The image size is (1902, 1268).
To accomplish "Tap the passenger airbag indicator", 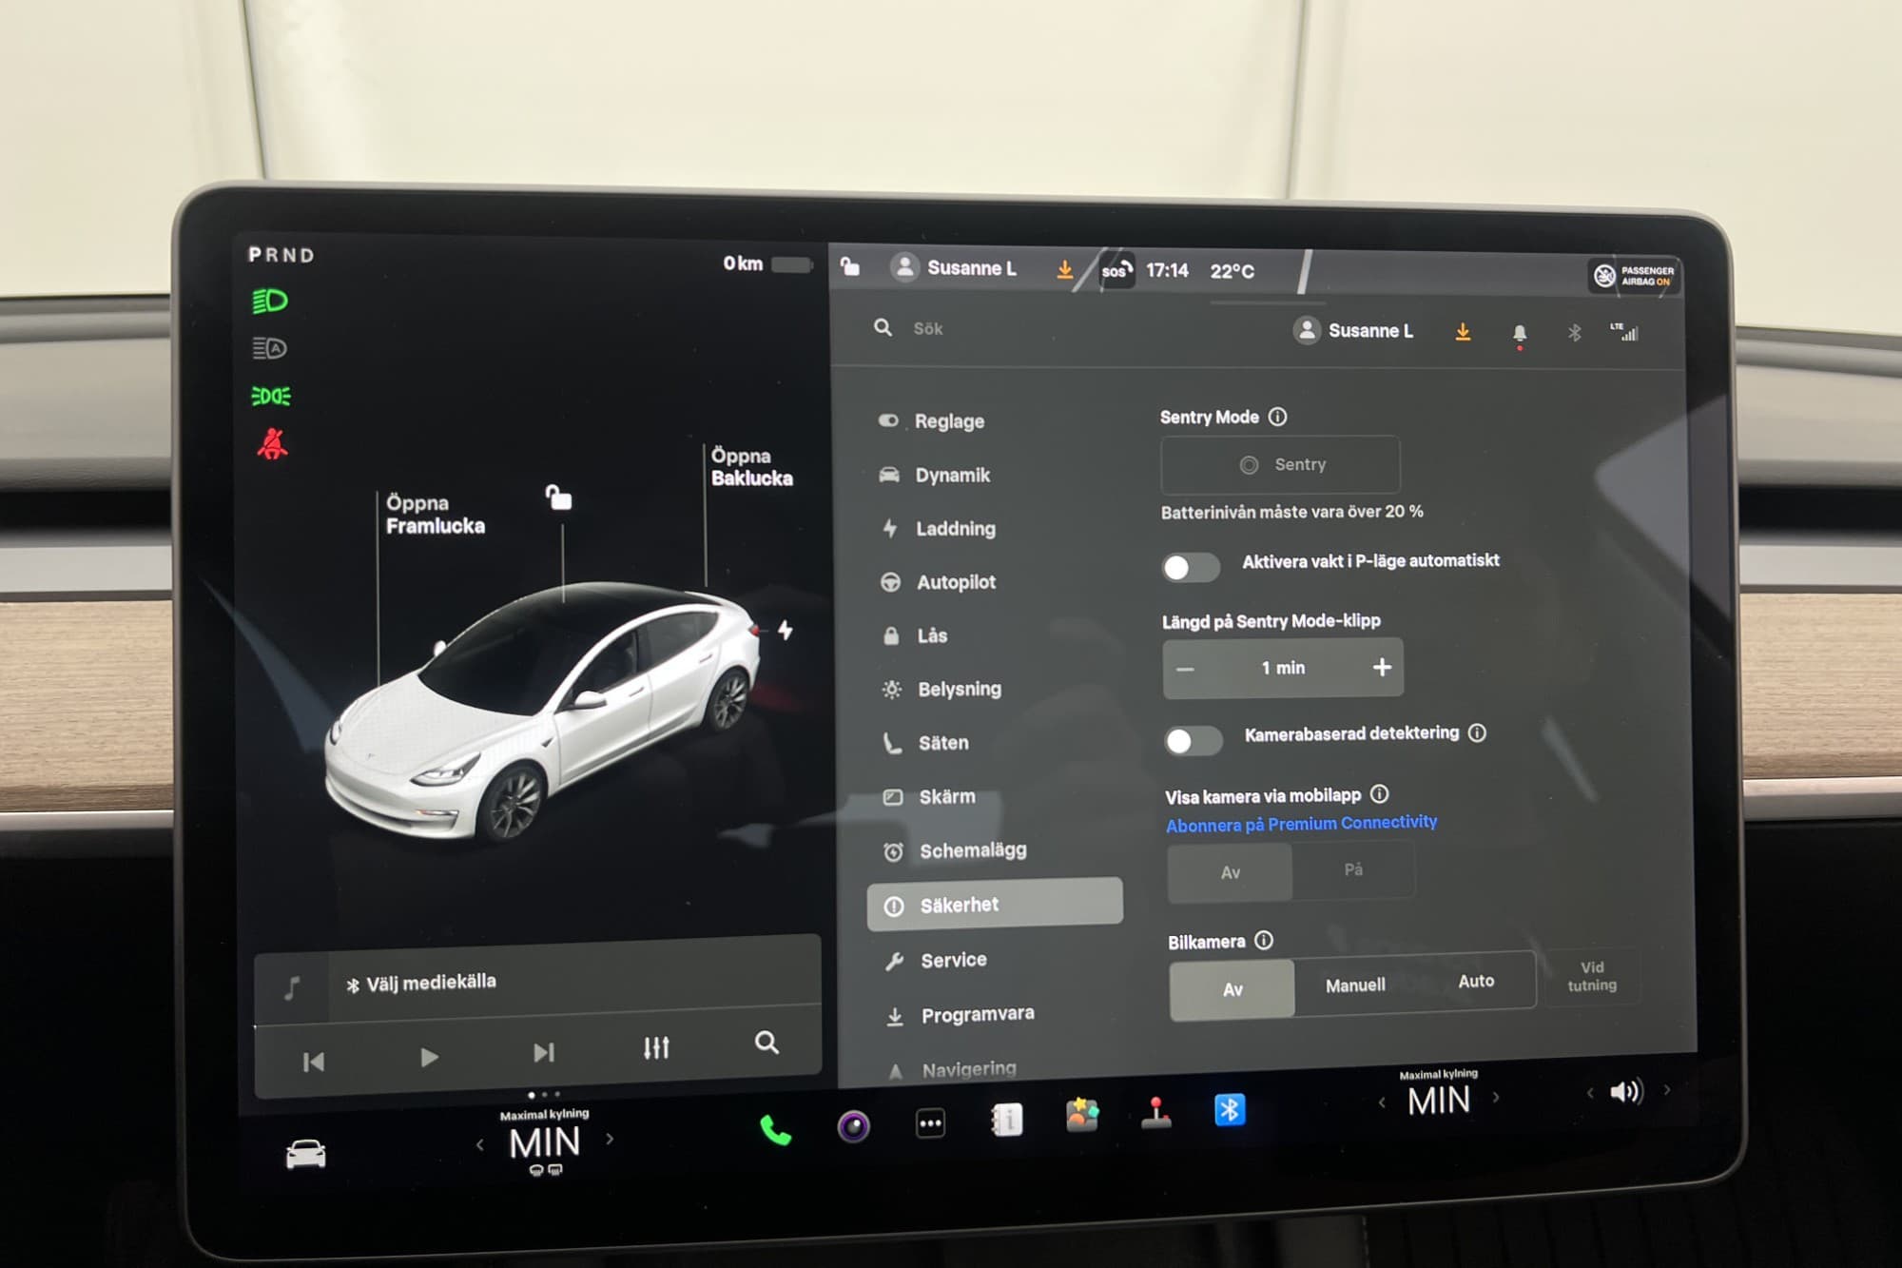I will point(1633,276).
